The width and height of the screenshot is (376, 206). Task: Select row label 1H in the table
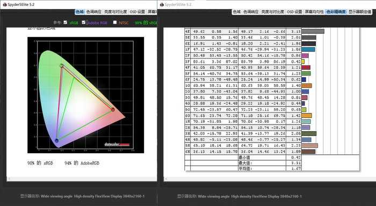pyautogui.click(x=187, y=122)
